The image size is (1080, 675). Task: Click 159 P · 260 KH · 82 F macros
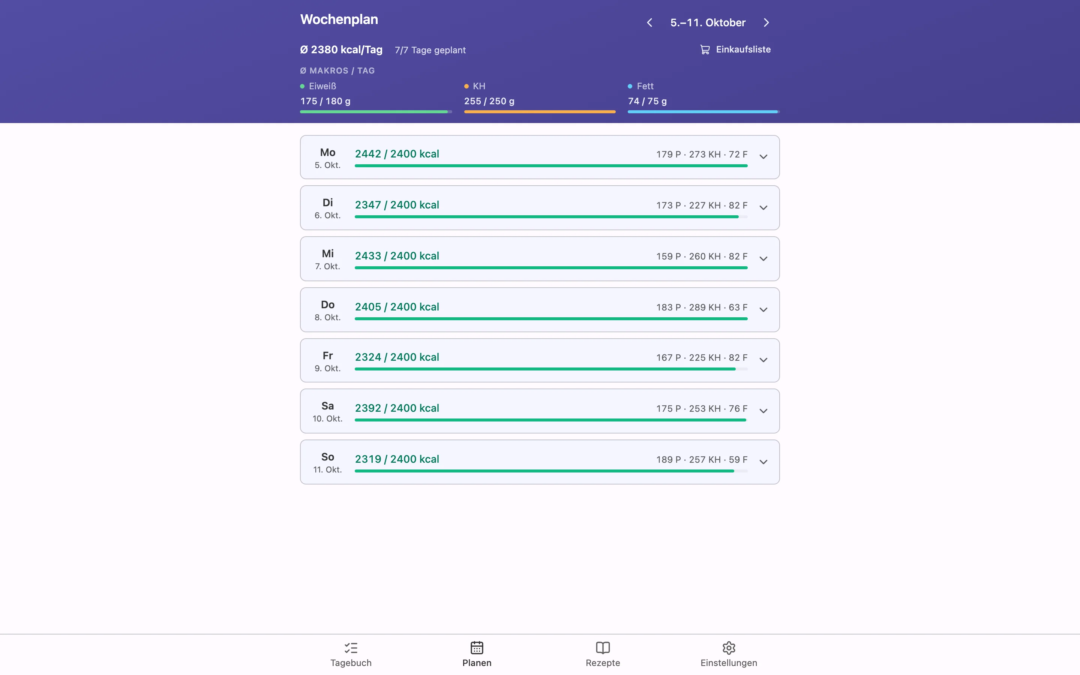pyautogui.click(x=702, y=256)
